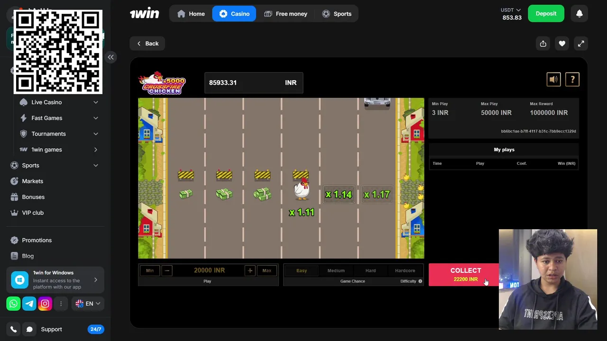Open the 1win for Windows banner
Screen dimensions: 607x341
click(55, 280)
